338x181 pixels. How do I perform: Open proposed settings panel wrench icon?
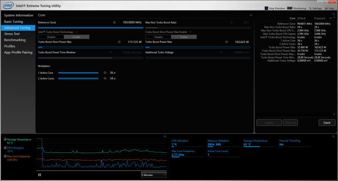click(333, 14)
